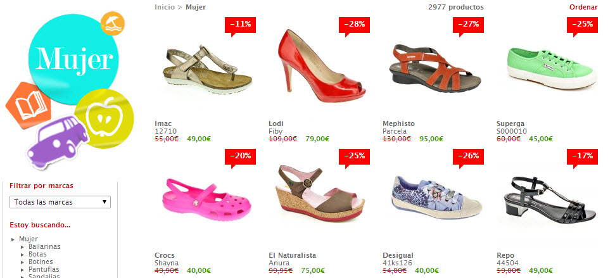Click the Ordenar sort link
This screenshot has height=278, width=615.
[x=583, y=7]
